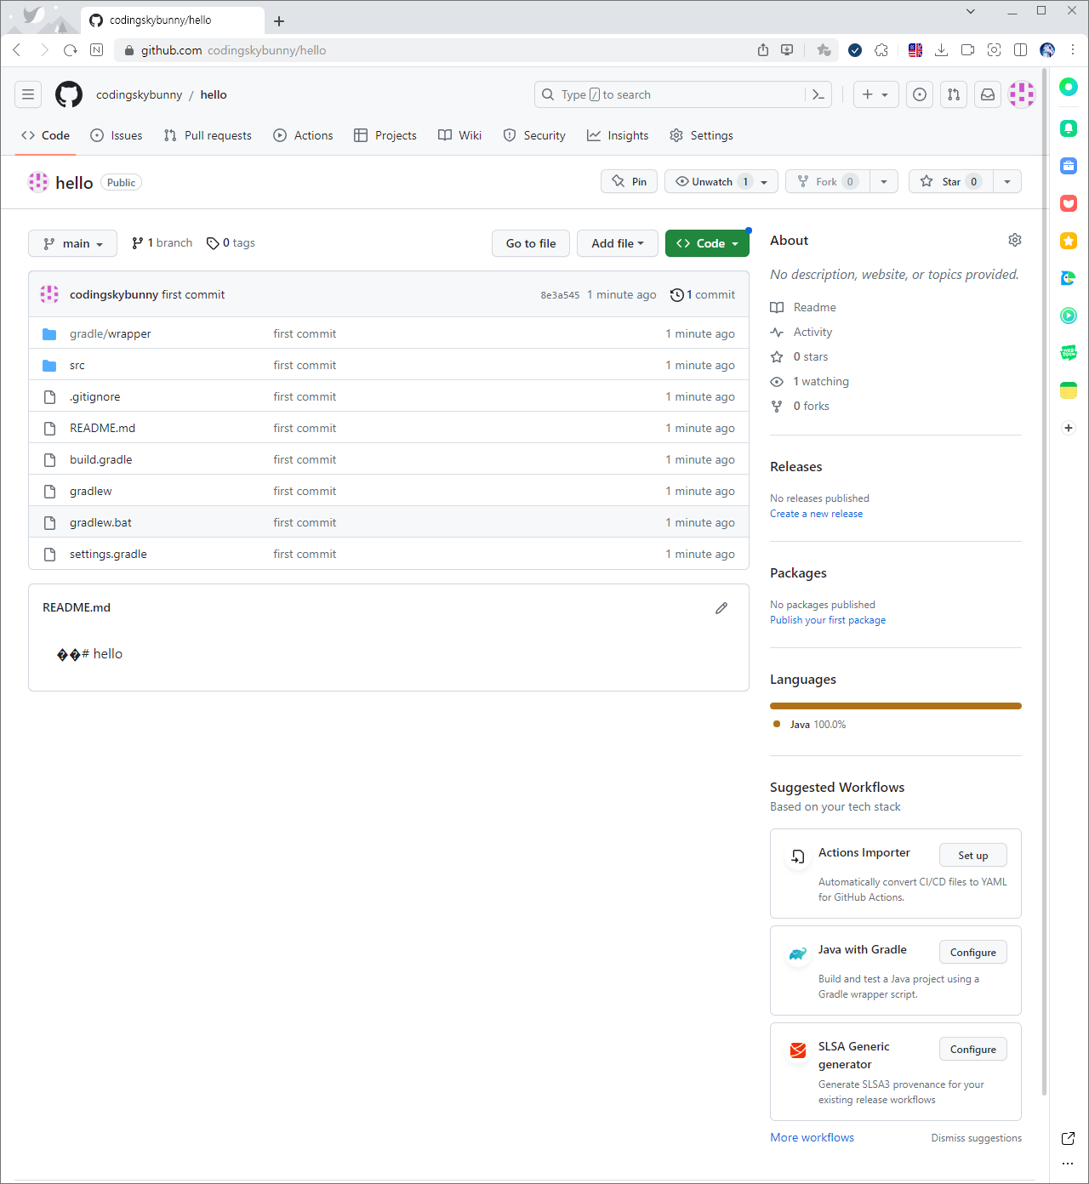Expand the Star lists dropdown arrow

coord(1007,181)
